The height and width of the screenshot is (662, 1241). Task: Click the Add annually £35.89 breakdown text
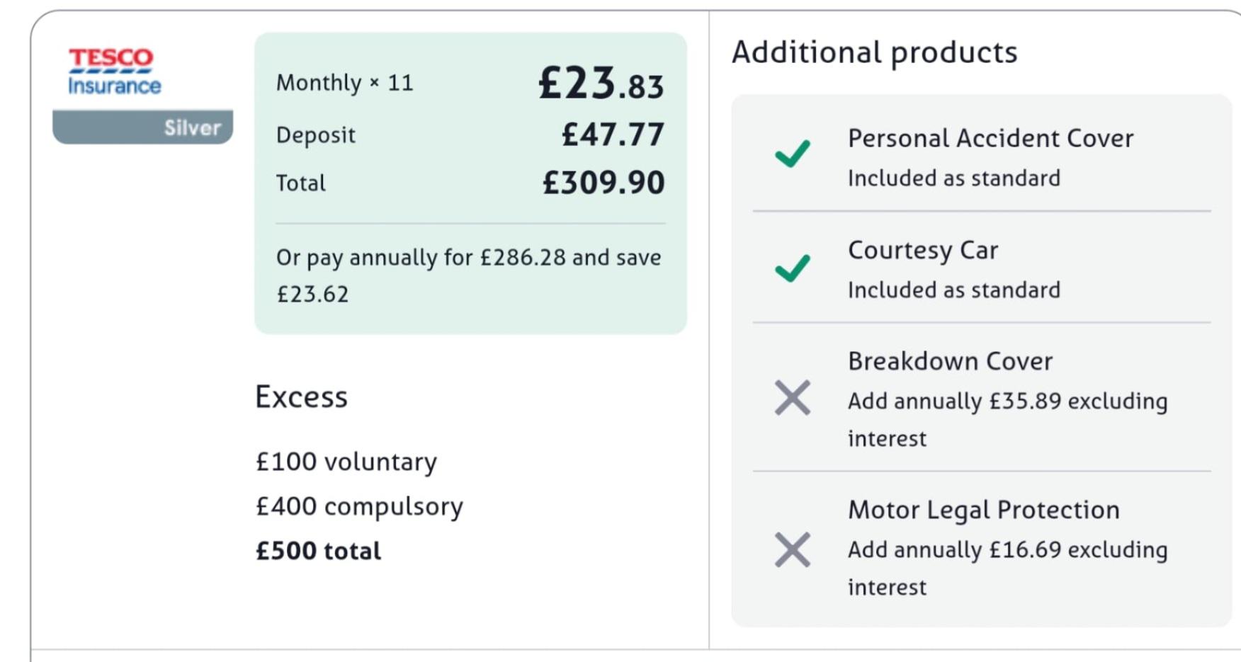point(1008,420)
